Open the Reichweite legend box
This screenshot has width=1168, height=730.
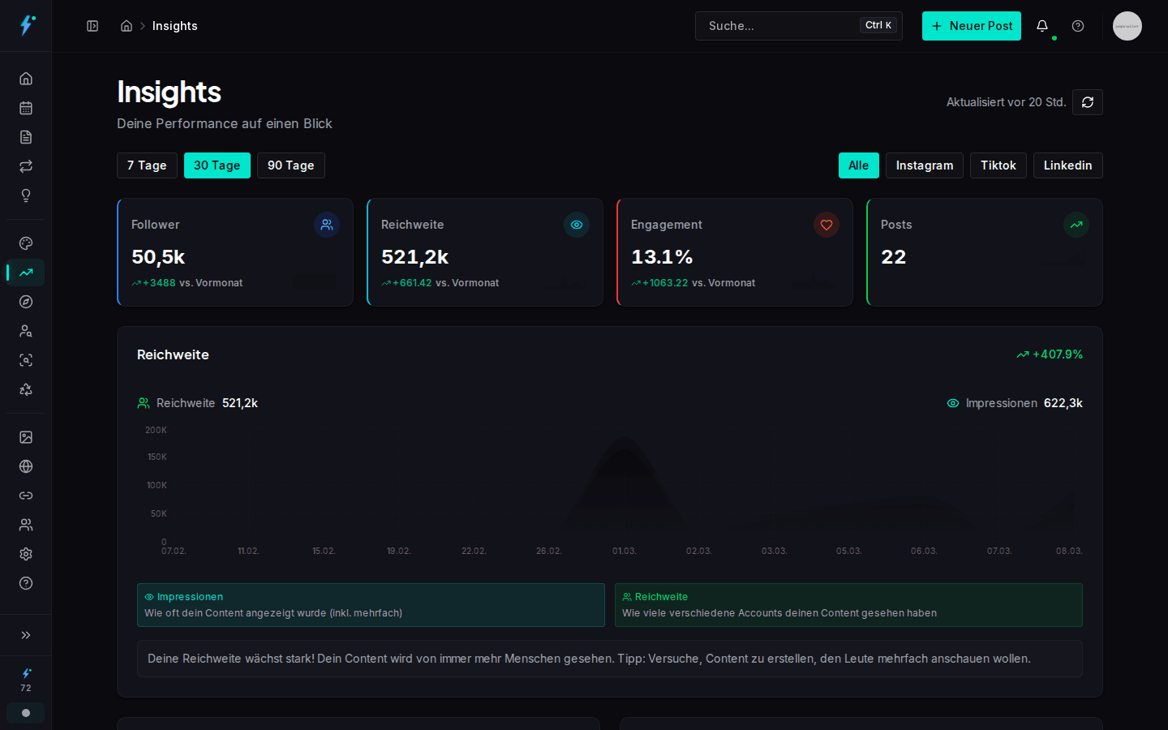tap(848, 605)
